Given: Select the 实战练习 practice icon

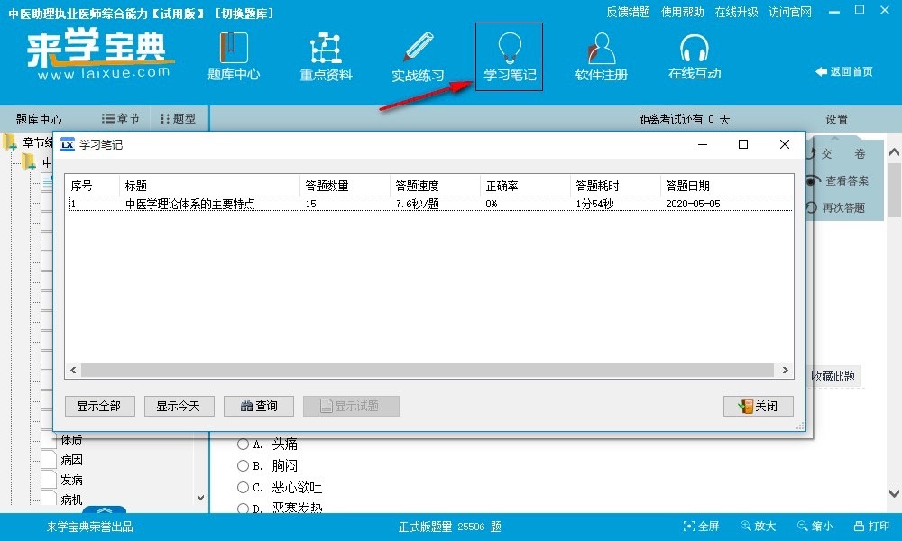Looking at the screenshot, I should [x=417, y=56].
